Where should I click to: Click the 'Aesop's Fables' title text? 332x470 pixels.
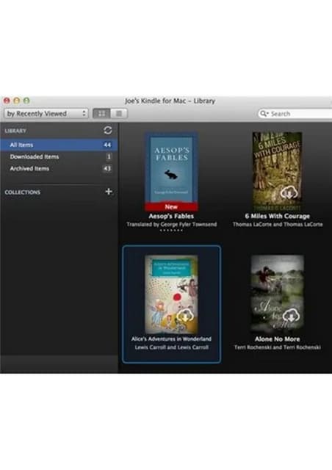pos(171,216)
